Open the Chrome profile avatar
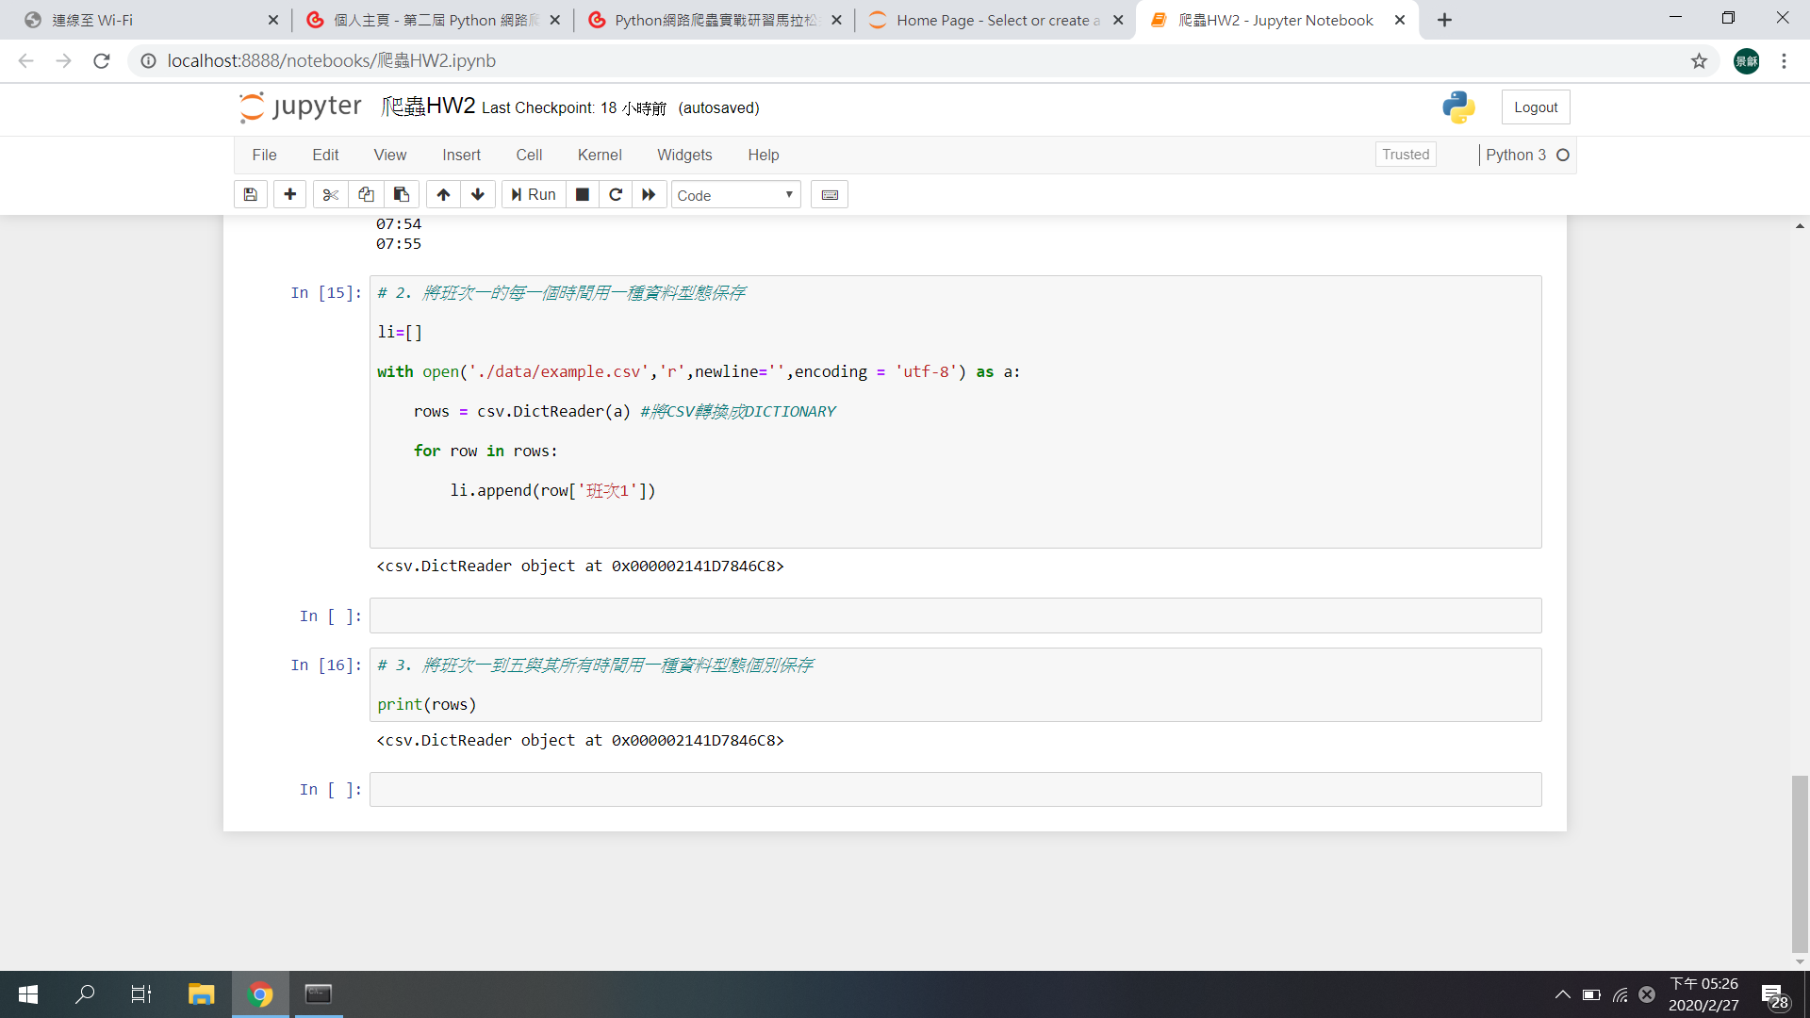The image size is (1810, 1018). pos(1746,61)
